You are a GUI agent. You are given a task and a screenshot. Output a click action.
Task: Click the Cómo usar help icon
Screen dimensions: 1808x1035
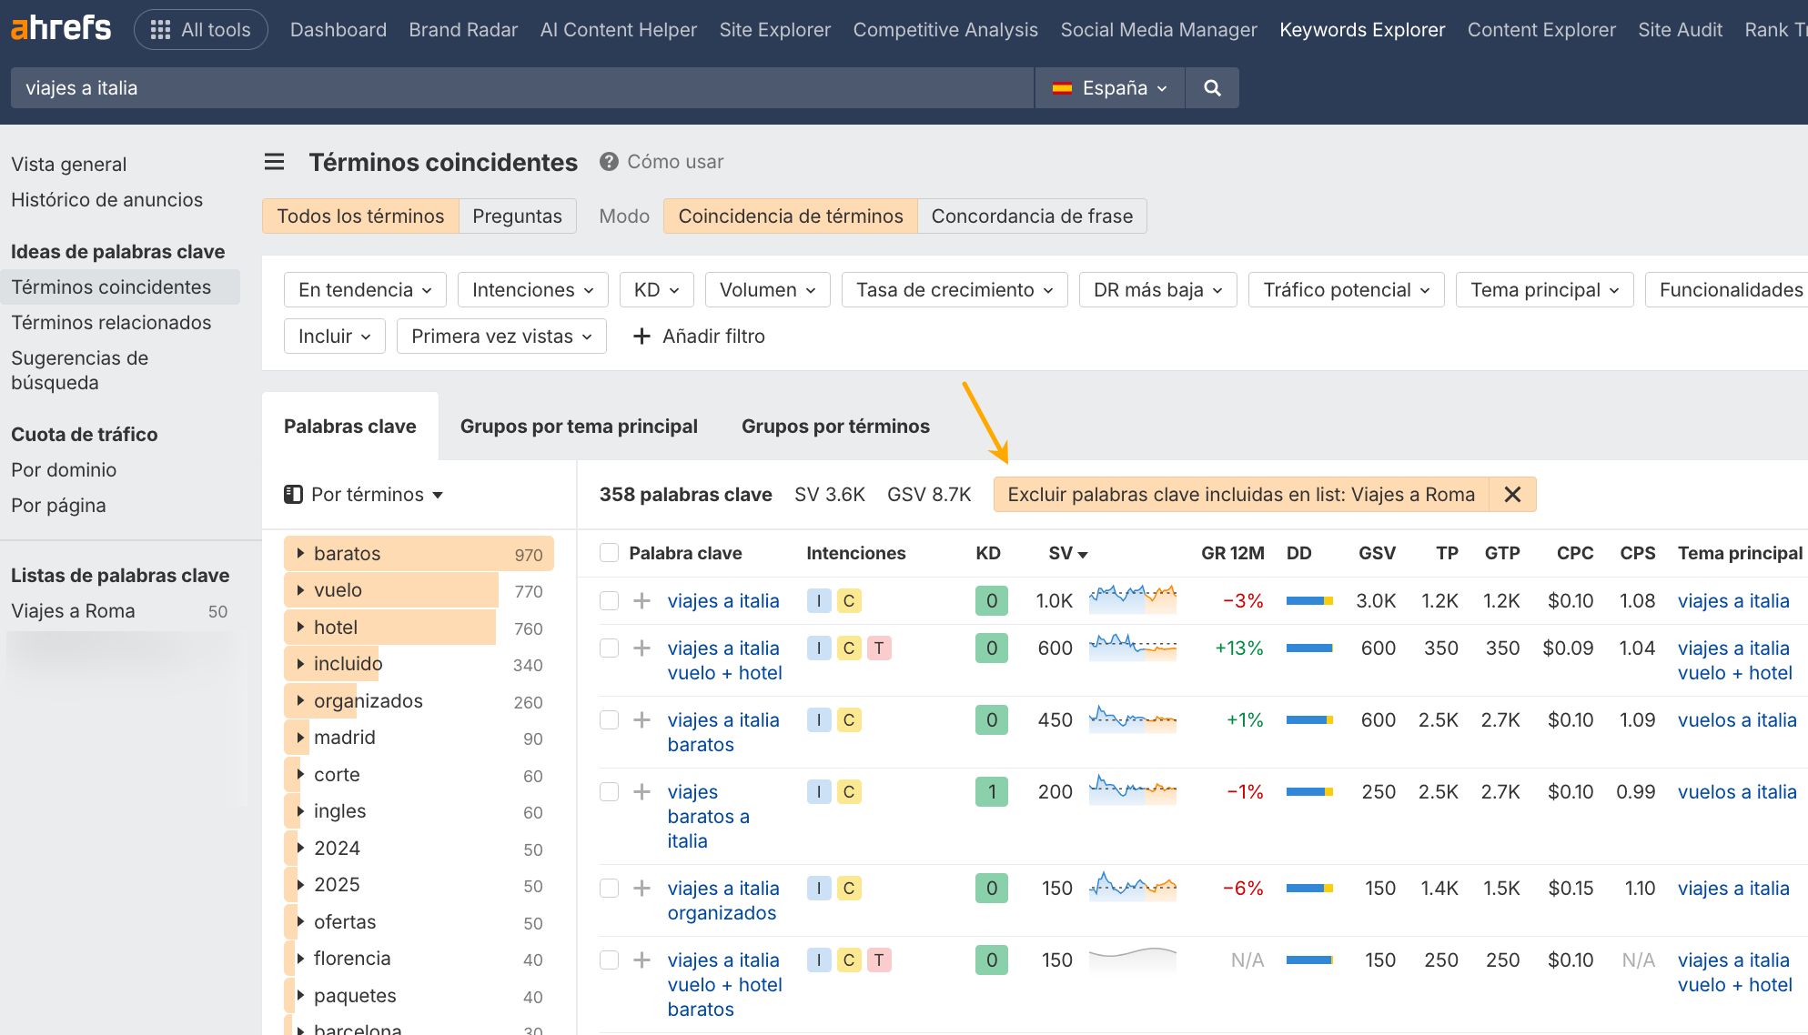pos(606,161)
